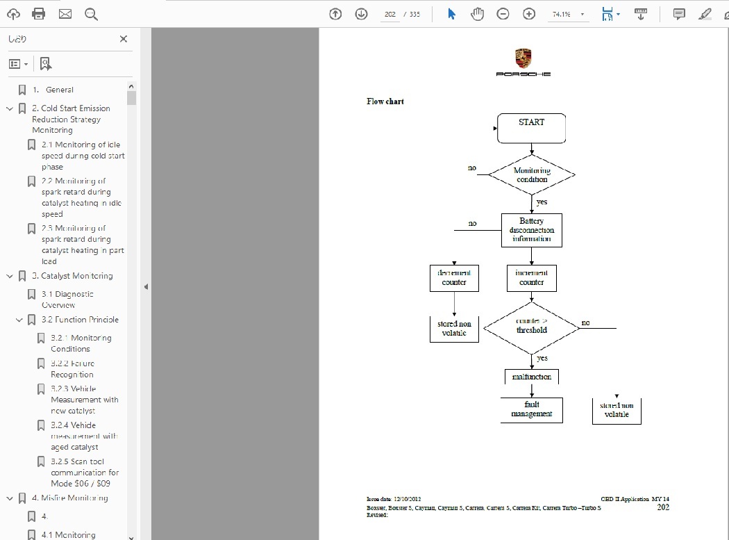Click bookmark icon of 3.1 Diagnostic Overview
The width and height of the screenshot is (729, 540).
[32, 295]
